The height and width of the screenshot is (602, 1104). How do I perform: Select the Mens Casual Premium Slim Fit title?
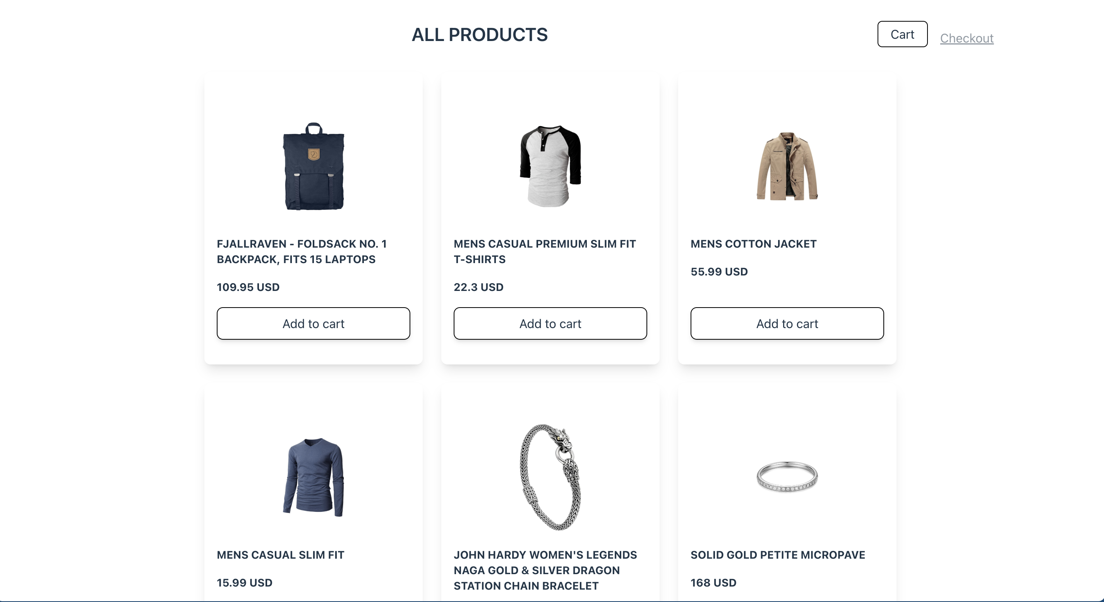pyautogui.click(x=545, y=251)
